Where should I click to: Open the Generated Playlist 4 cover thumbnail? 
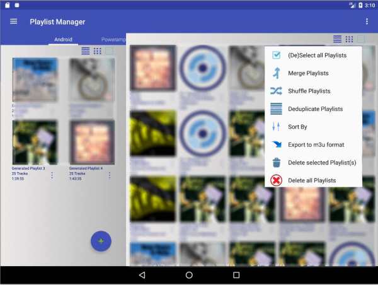[x=92, y=142]
